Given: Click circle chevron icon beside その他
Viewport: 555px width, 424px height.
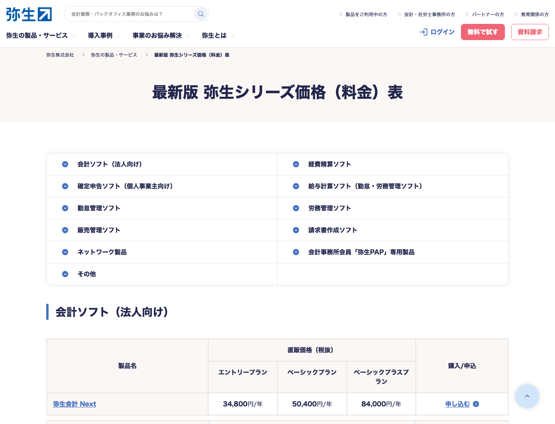Looking at the screenshot, I should 65,274.
